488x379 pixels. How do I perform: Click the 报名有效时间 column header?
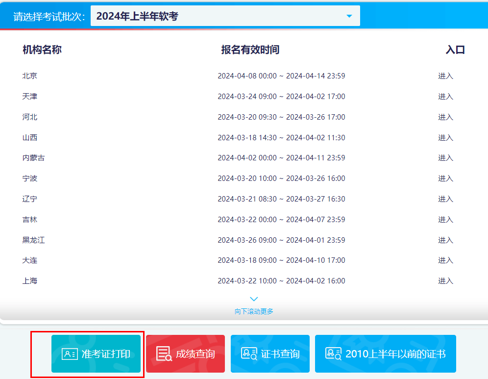[250, 50]
